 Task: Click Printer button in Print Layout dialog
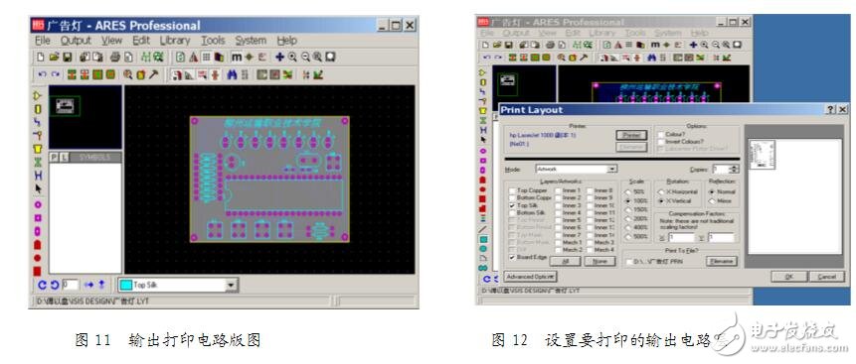point(631,135)
